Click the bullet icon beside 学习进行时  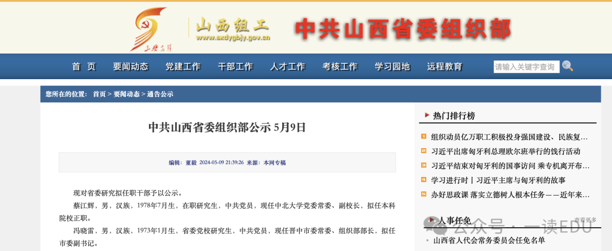tap(424, 180)
